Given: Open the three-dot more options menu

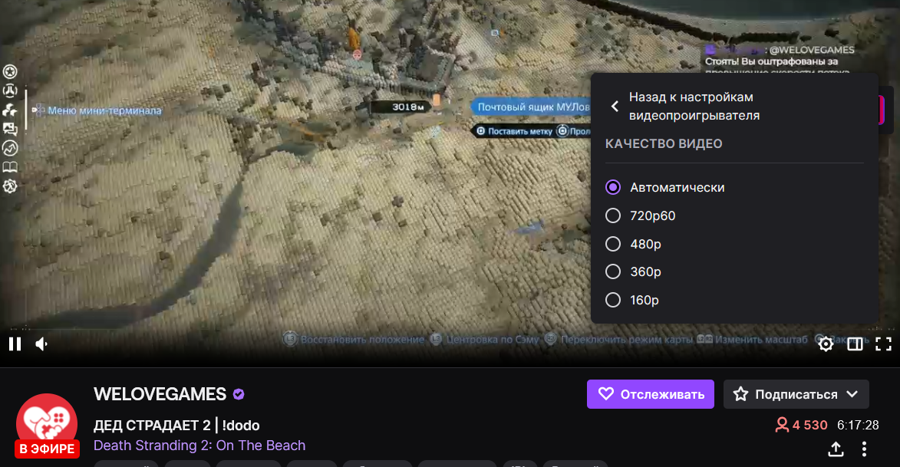Looking at the screenshot, I should [864, 449].
